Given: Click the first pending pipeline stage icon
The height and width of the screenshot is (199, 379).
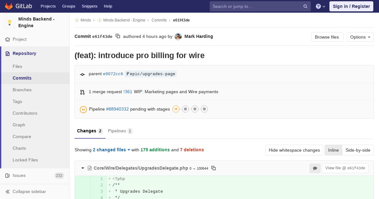Looking at the screenshot, I should click(176, 109).
